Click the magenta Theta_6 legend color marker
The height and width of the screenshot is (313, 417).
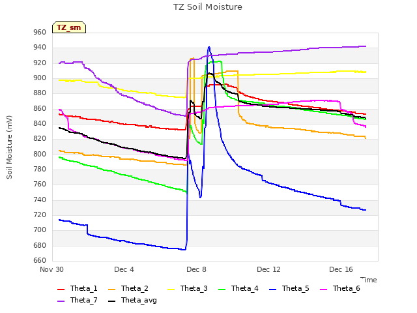tap(323, 290)
